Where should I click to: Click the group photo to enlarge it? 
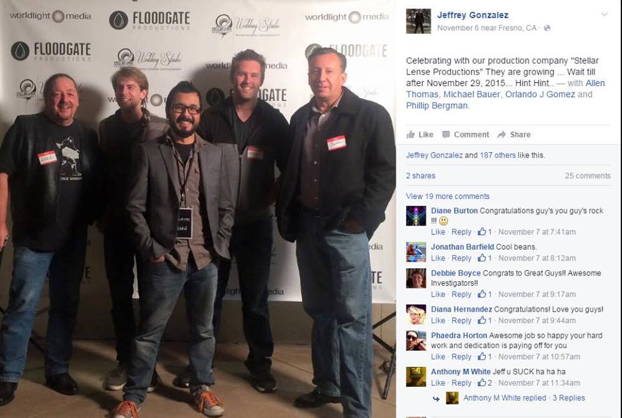198,209
